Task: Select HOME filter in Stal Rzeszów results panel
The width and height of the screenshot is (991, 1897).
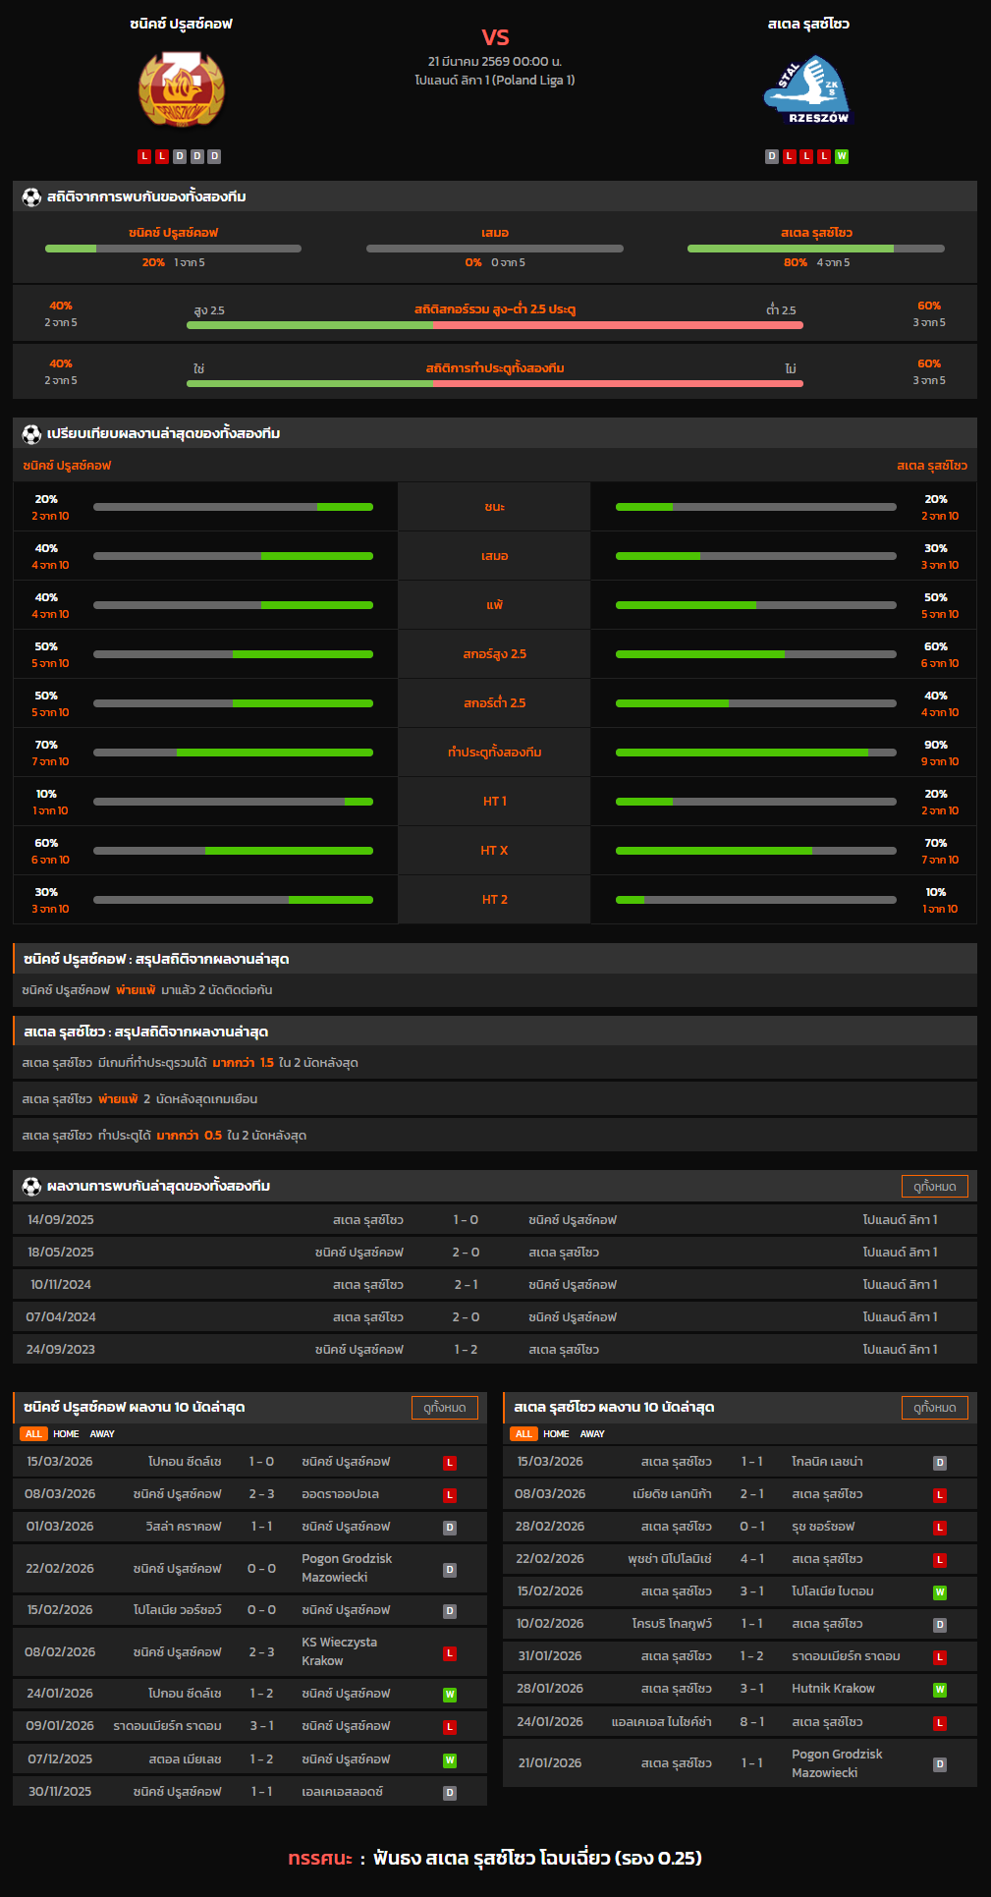Action: [x=556, y=1434]
